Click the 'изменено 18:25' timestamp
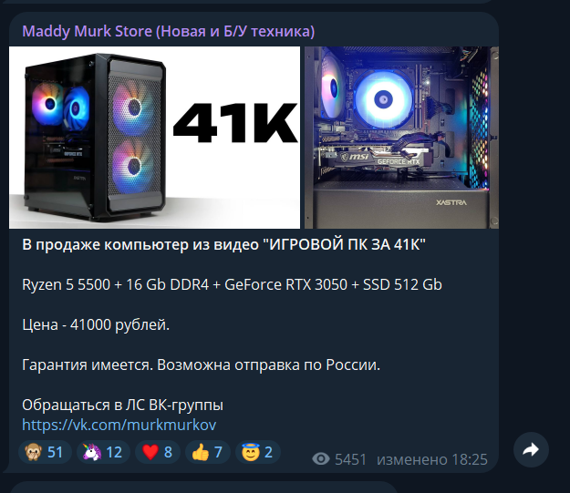 (x=432, y=459)
